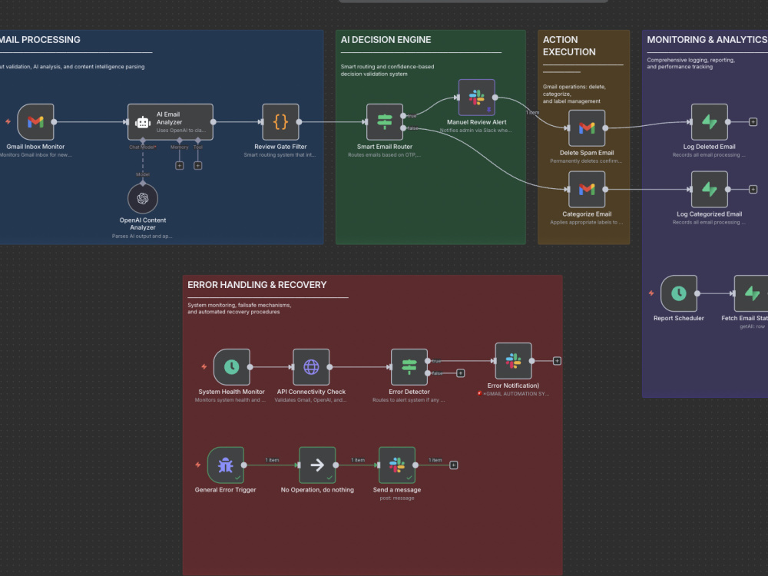Click the output connector of Manuel Review Alert

click(x=495, y=98)
